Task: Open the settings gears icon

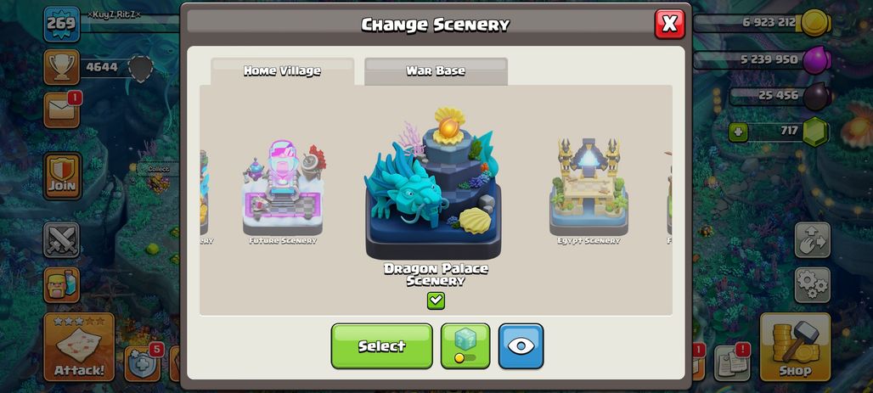Action: (813, 285)
